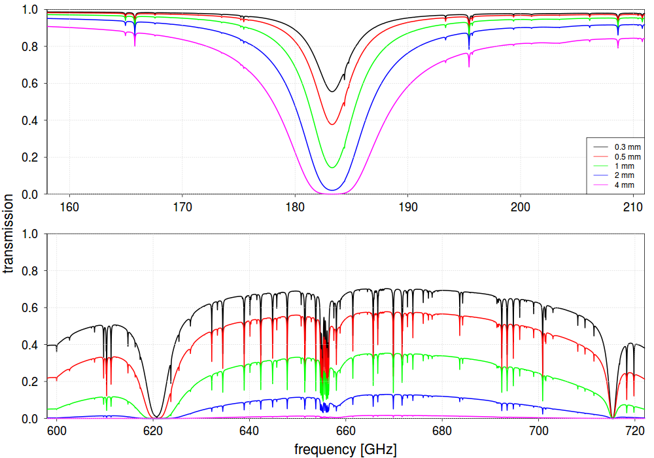Click the "620" frequency tick label
Image resolution: width=654 pixels, height=458 pixels.
click(153, 431)
